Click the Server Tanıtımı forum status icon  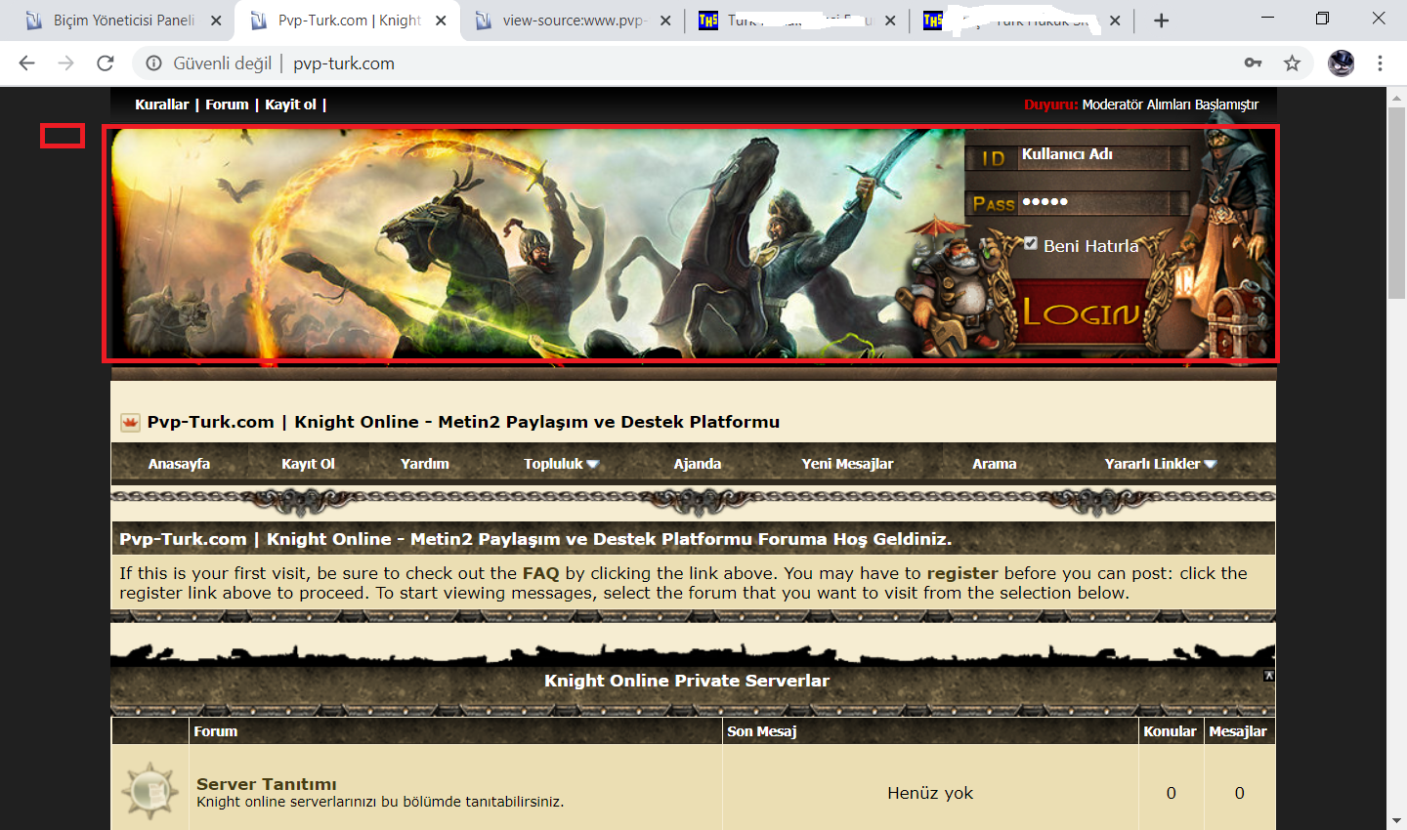point(149,791)
